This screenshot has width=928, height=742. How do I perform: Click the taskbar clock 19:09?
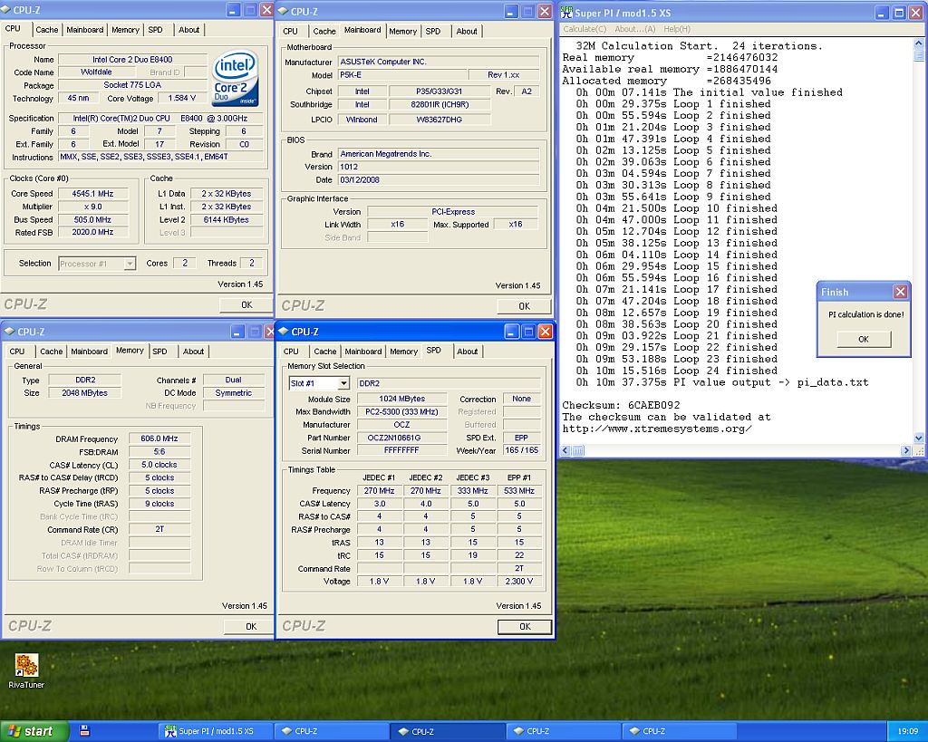907,731
